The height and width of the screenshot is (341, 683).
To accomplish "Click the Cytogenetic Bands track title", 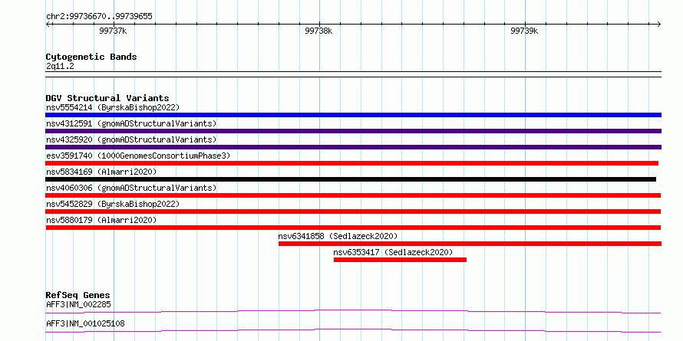I will tap(91, 57).
